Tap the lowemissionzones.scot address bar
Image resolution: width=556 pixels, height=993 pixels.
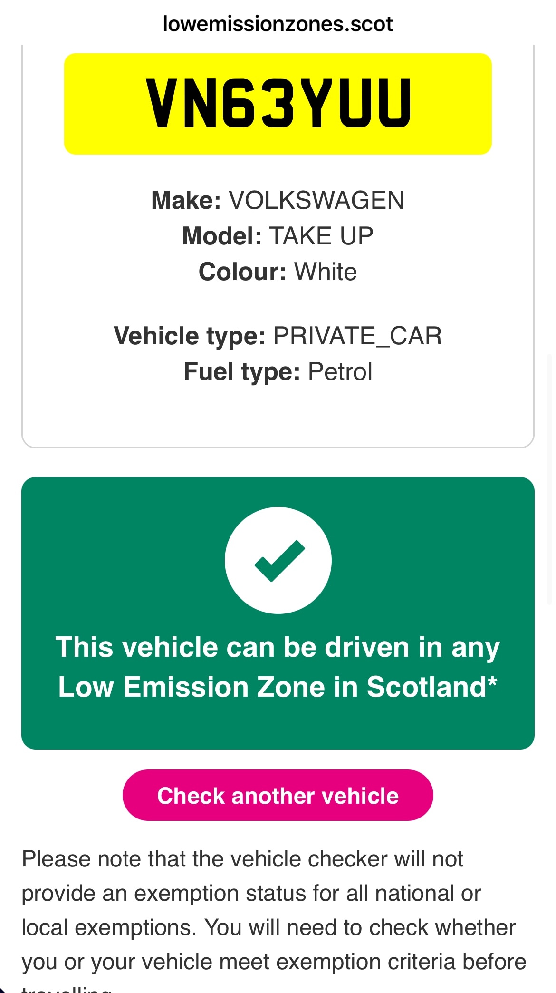278,24
